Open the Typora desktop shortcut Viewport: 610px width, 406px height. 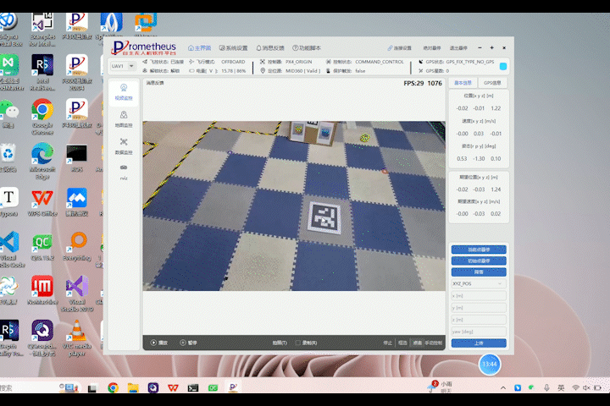8,201
